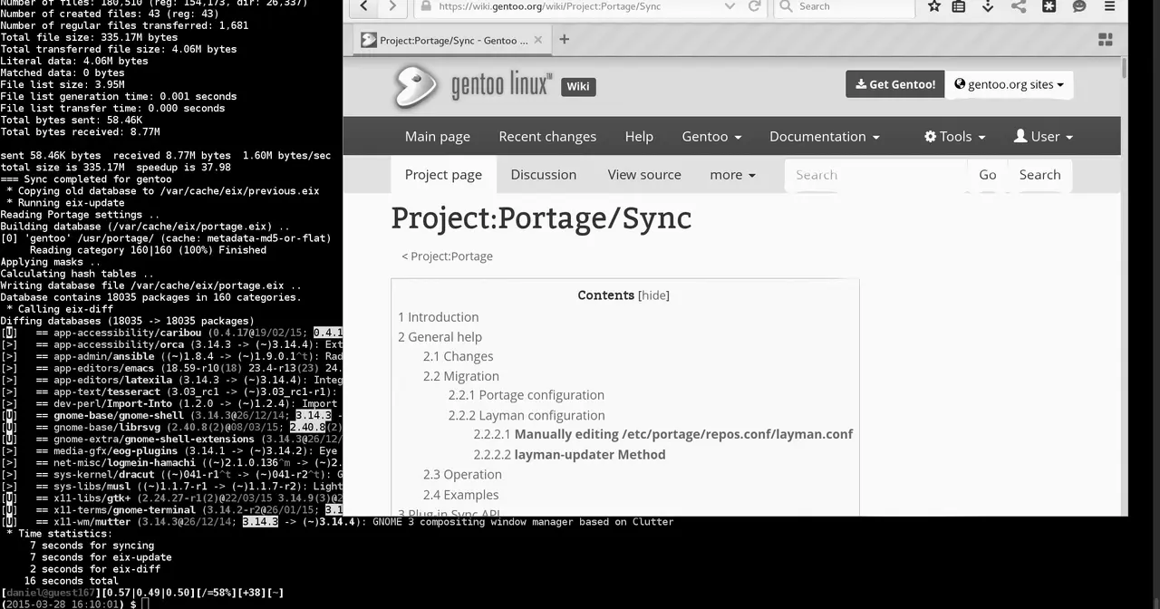Expand the User dropdown menu

pyautogui.click(x=1043, y=136)
